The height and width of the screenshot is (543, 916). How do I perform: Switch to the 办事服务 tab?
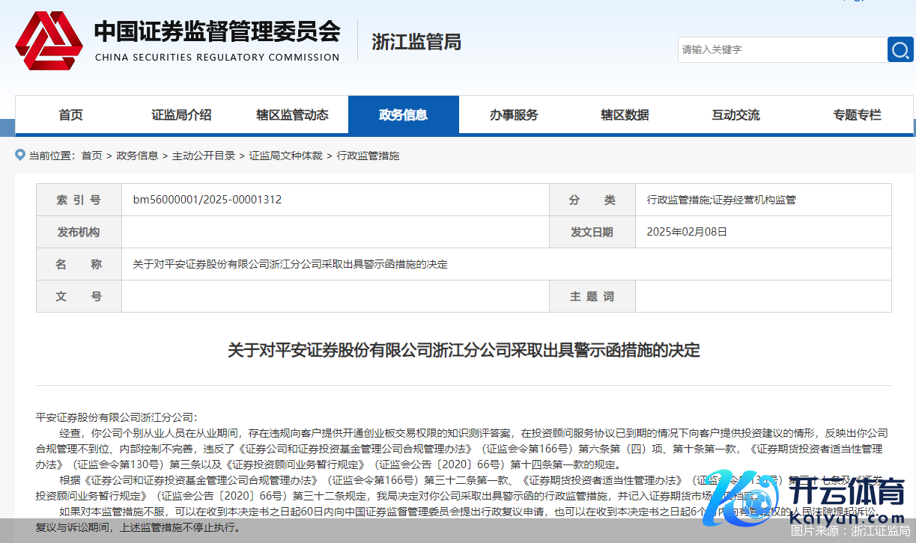pos(514,114)
